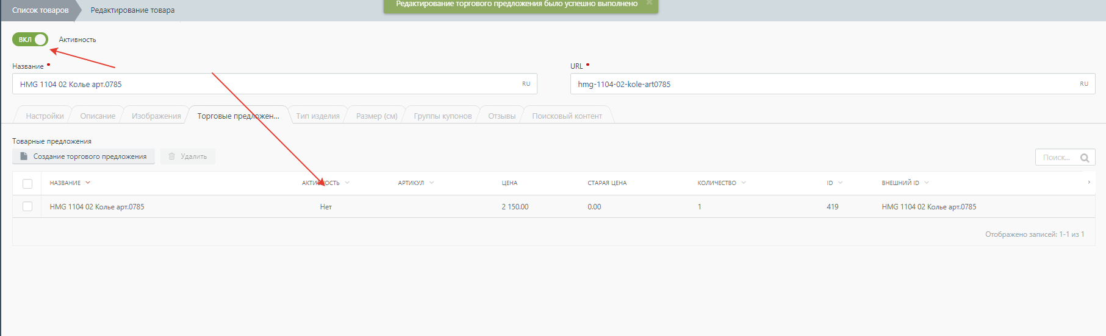The image size is (1106, 336).
Task: Switch to the Настройки tab
Action: (x=45, y=116)
